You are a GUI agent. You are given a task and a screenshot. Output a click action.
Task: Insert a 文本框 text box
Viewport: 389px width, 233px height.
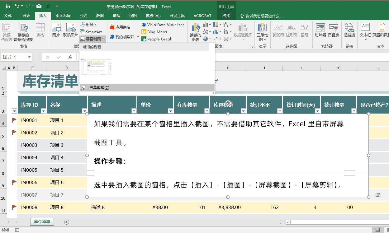point(365,31)
